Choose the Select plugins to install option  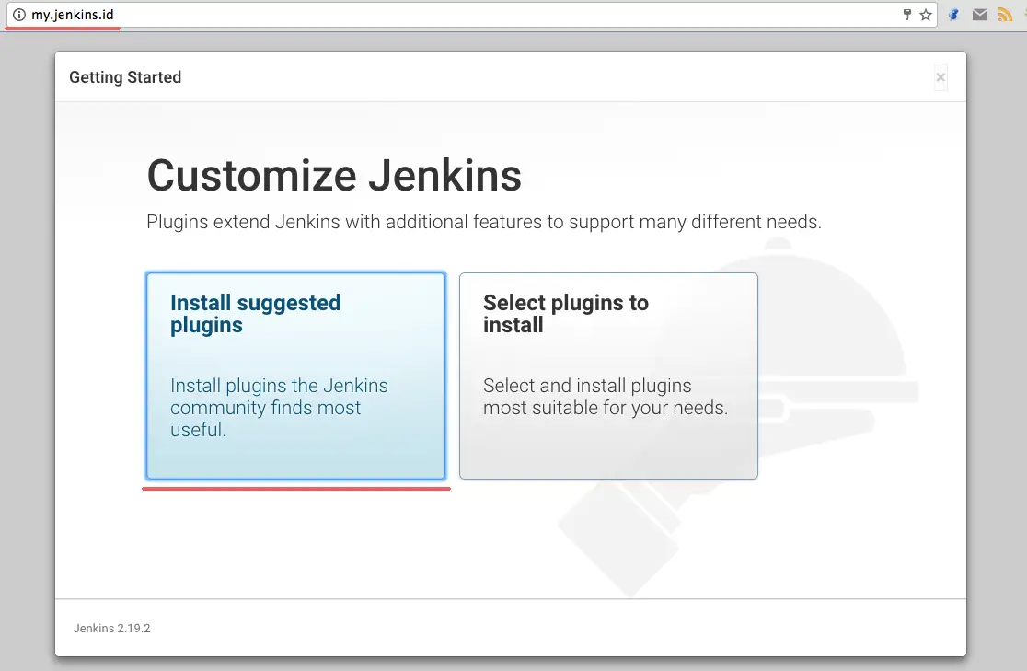point(608,376)
